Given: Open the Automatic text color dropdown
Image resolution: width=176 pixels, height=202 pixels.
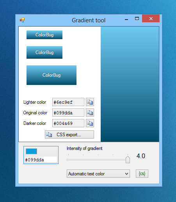Looking at the screenshot, I should pyautogui.click(x=98, y=174).
